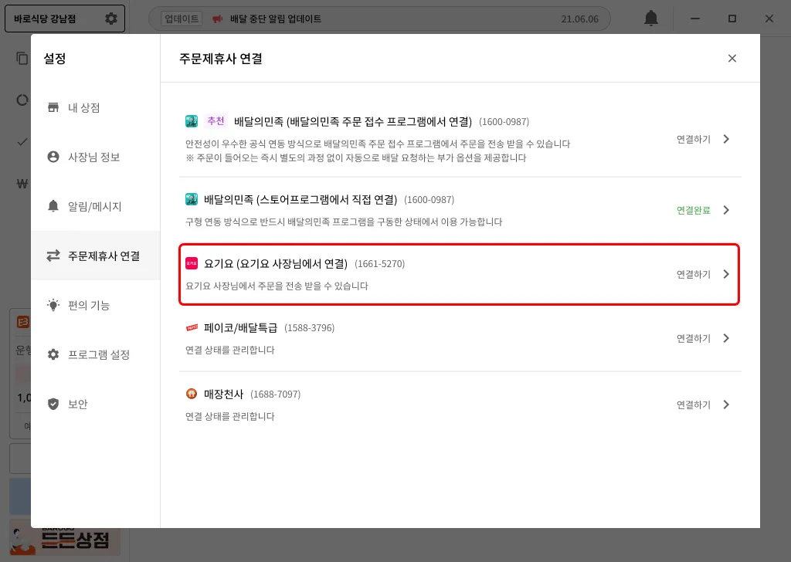Click the red 요기요 logo icon
This screenshot has width=791, height=562.
(192, 263)
